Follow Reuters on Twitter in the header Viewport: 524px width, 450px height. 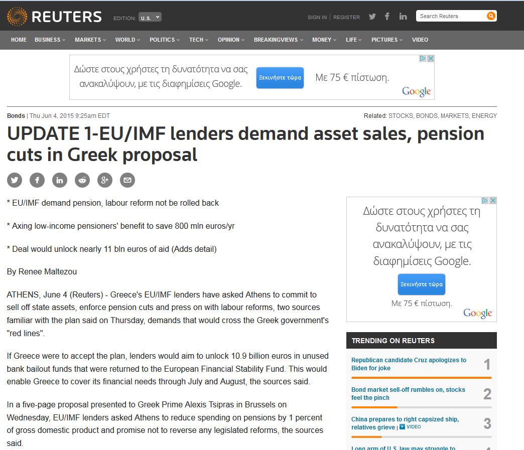[372, 17]
